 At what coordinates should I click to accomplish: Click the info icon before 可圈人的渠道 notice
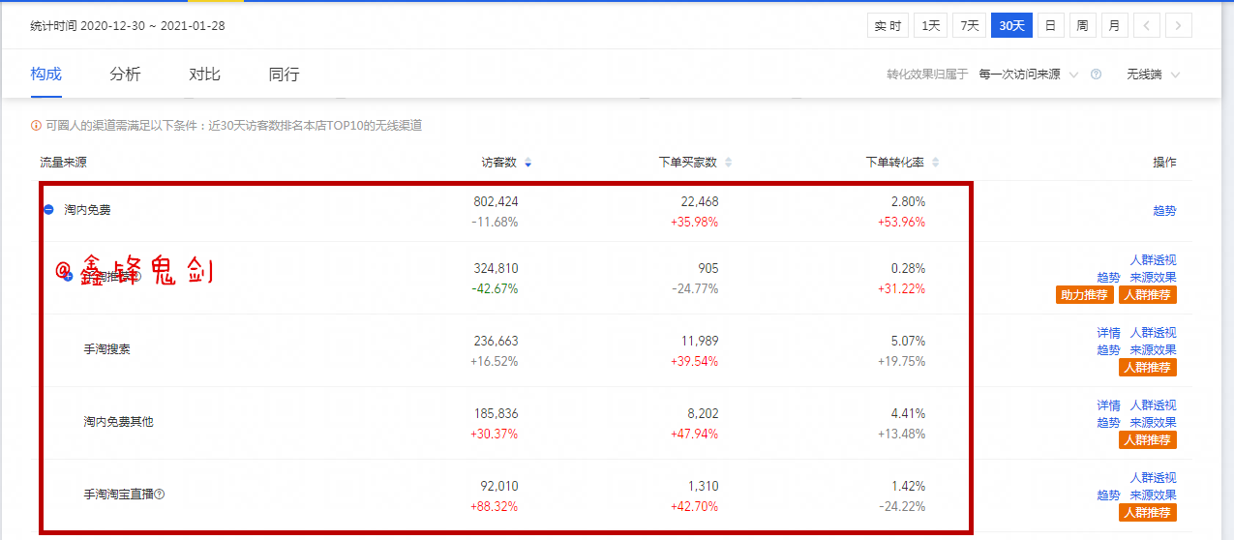(x=37, y=126)
